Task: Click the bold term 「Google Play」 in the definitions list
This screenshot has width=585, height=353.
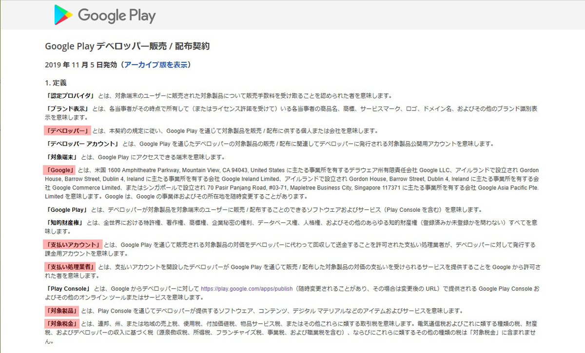Action: 67,210
